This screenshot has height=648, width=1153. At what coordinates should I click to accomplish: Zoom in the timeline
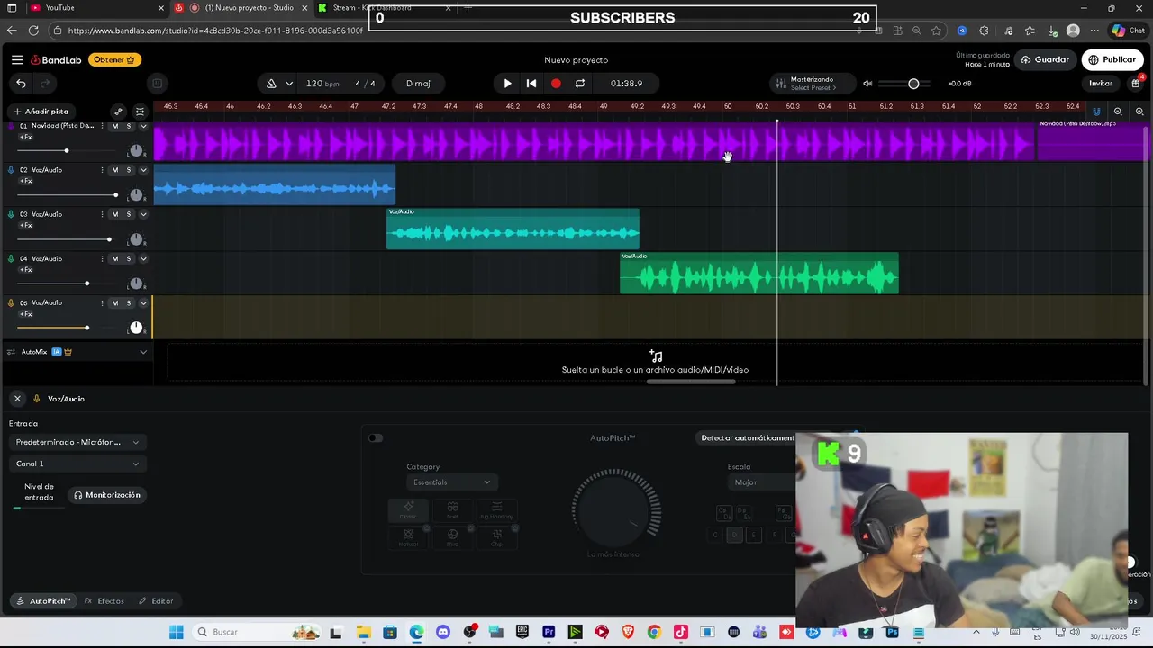(x=1139, y=112)
